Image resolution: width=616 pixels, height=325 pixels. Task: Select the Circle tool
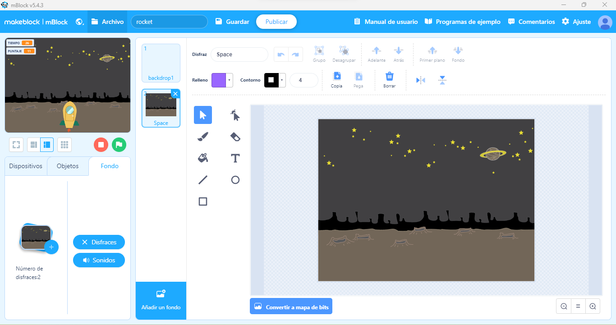click(235, 180)
